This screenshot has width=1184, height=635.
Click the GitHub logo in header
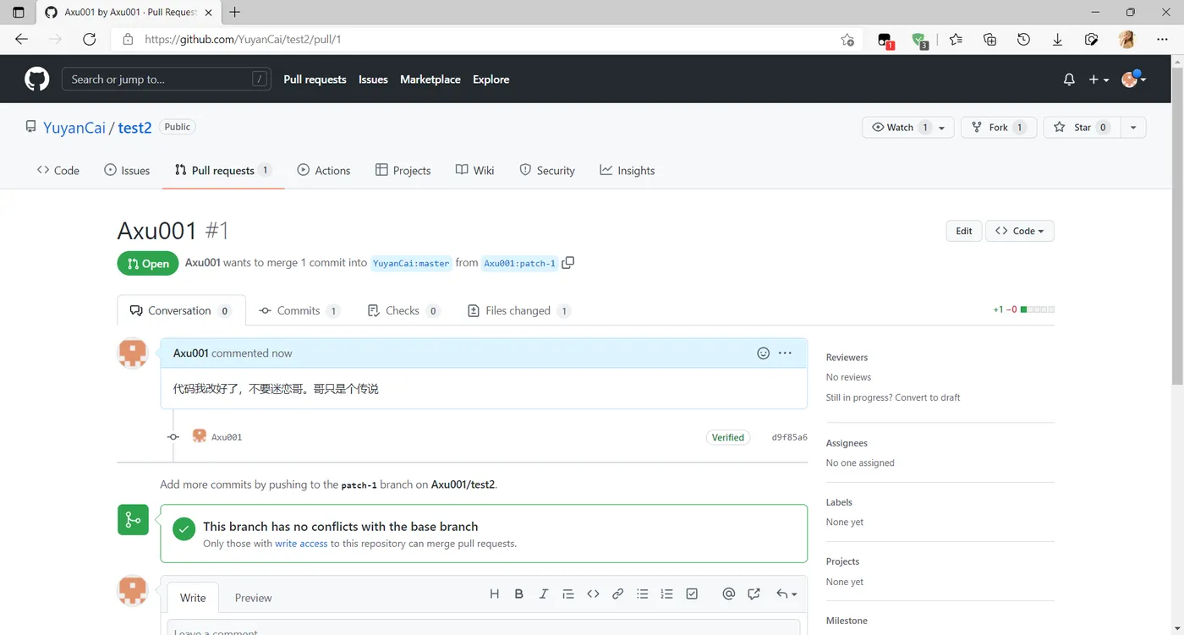(x=36, y=79)
